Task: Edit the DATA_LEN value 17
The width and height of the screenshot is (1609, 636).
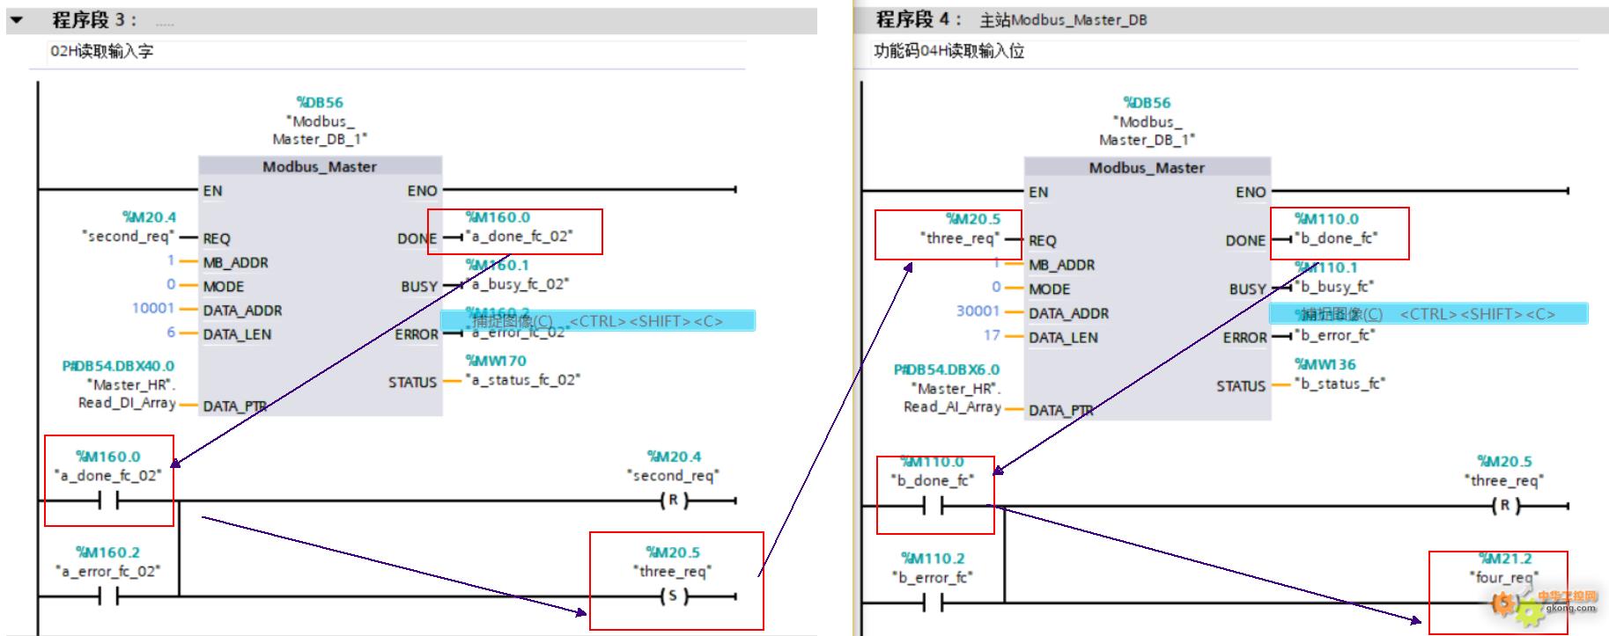Action: tap(992, 335)
